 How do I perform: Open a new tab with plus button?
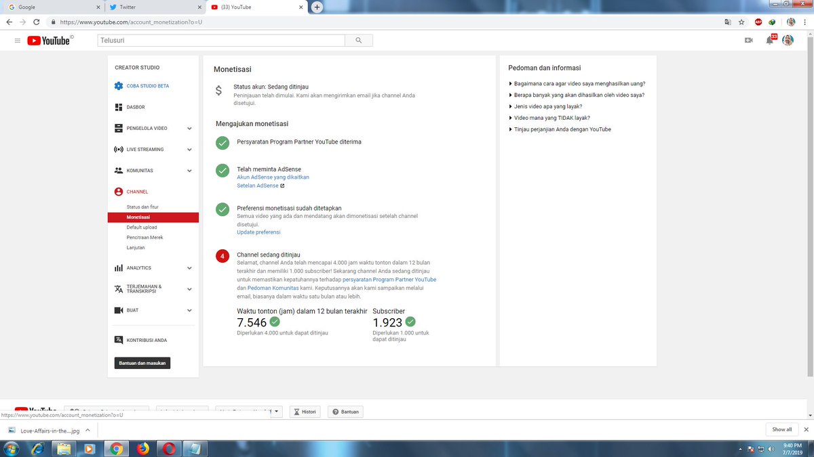(317, 7)
